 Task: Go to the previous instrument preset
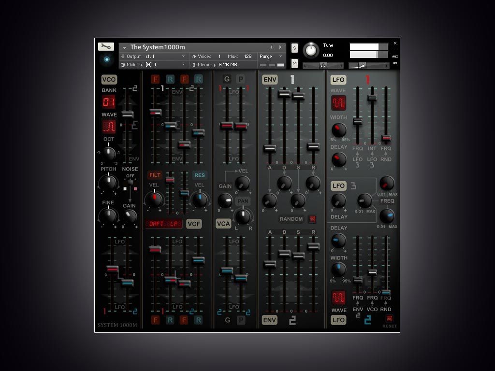[271, 47]
